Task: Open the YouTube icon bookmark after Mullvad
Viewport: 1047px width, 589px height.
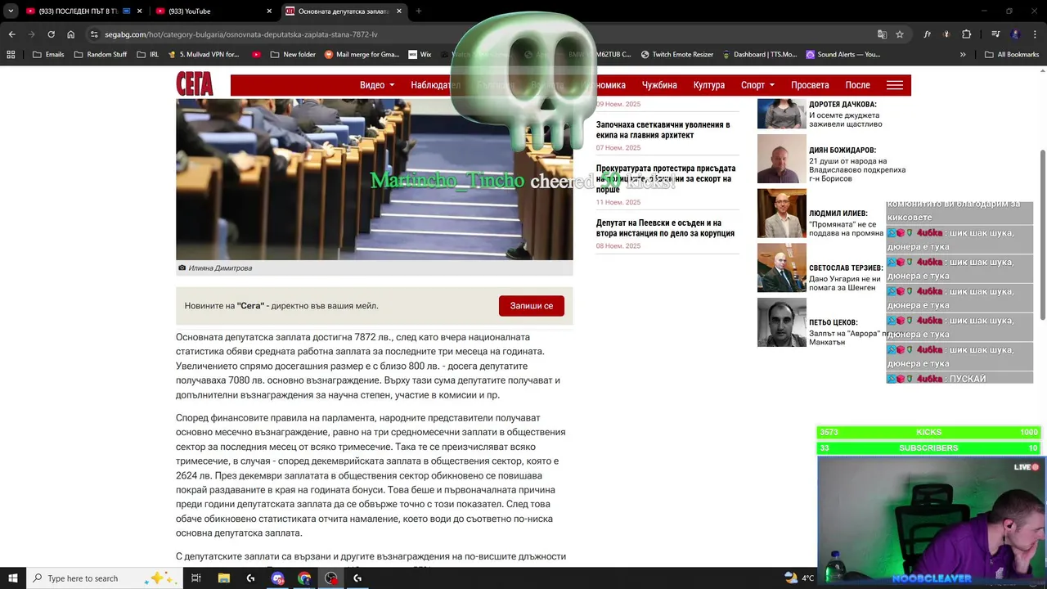Action: pos(256,54)
